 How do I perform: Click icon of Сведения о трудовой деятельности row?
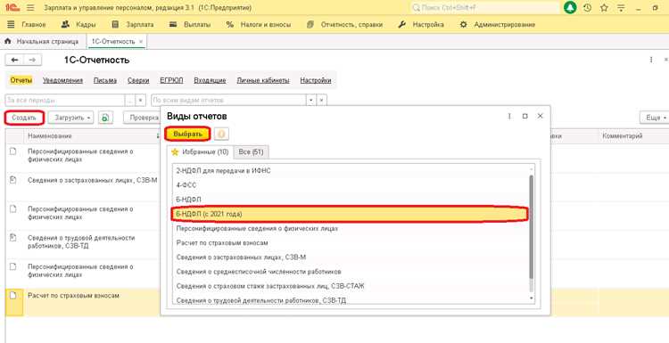click(x=12, y=237)
